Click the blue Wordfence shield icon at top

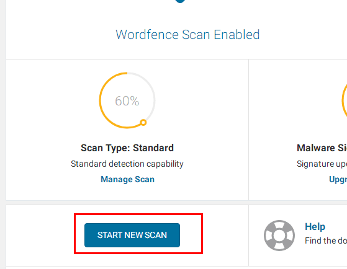pos(180,1)
